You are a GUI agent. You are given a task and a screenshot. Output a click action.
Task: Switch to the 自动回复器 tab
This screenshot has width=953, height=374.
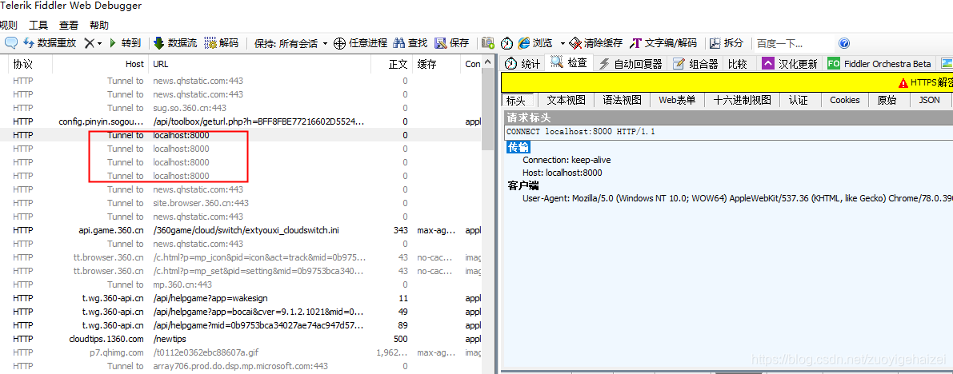(631, 64)
